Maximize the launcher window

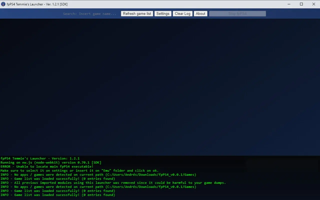[x=301, y=4]
